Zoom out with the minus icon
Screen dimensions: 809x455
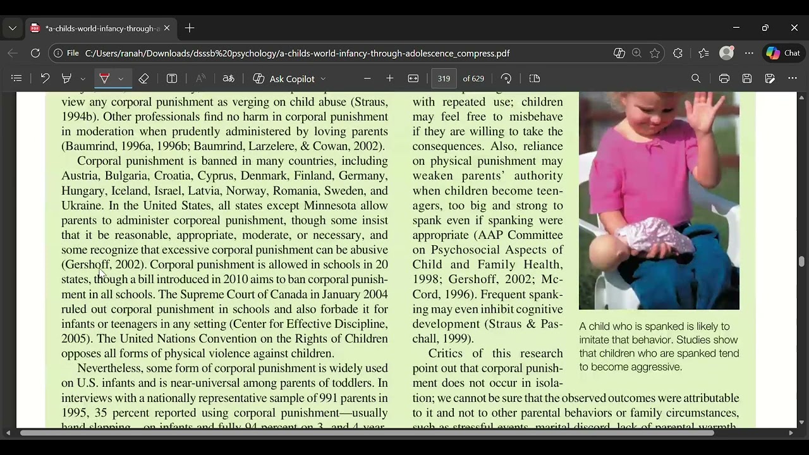click(x=367, y=78)
